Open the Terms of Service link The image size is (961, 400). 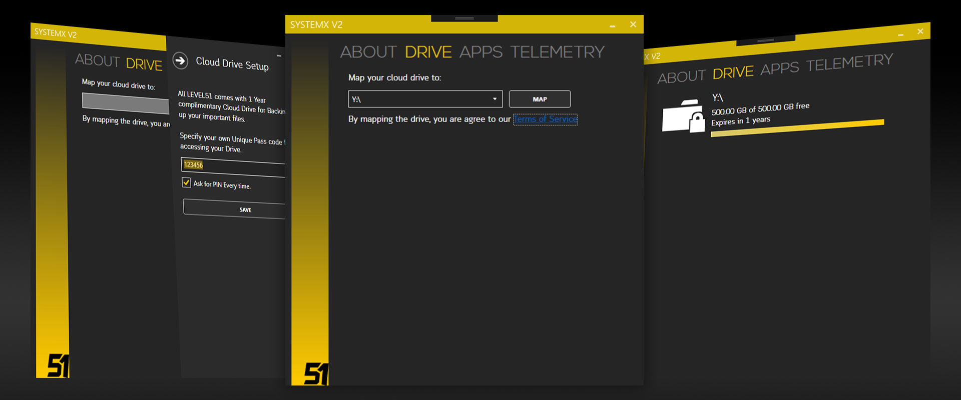[x=545, y=119]
